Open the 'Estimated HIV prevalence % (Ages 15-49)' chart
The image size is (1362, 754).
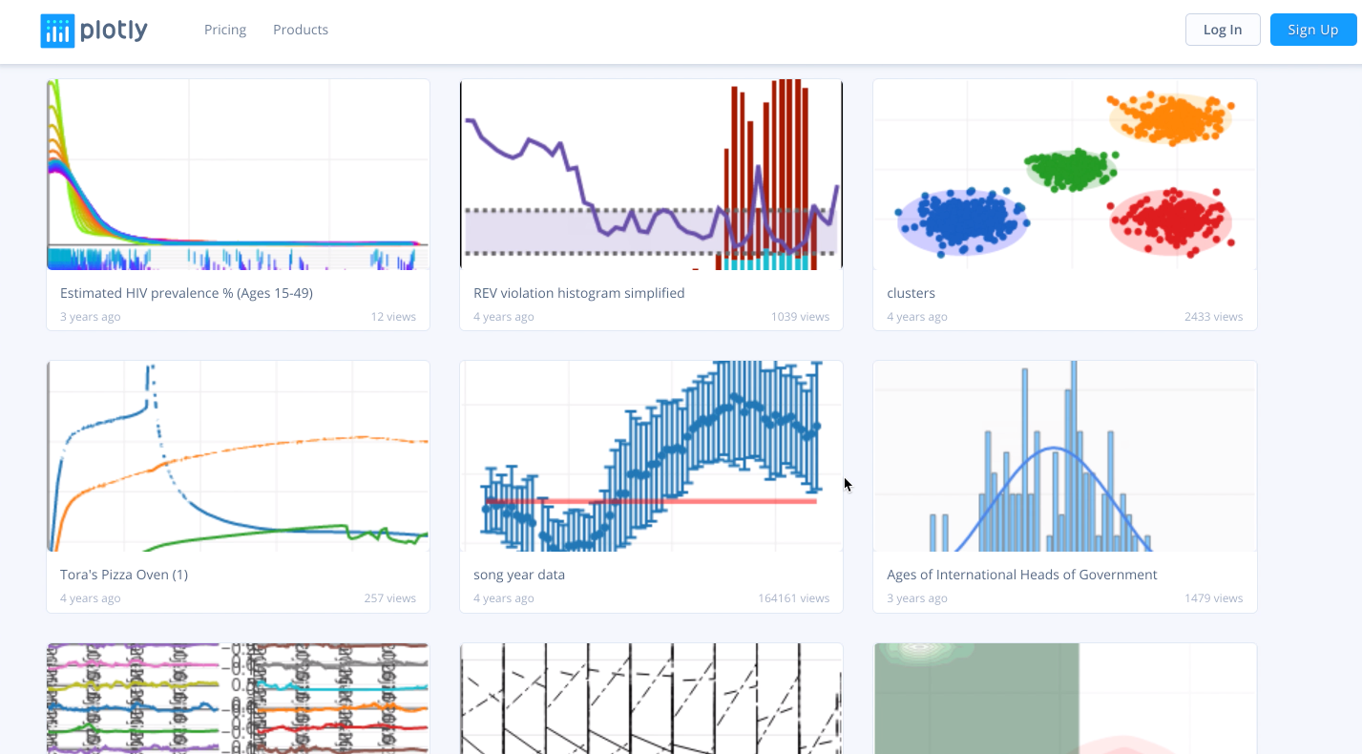click(x=186, y=293)
